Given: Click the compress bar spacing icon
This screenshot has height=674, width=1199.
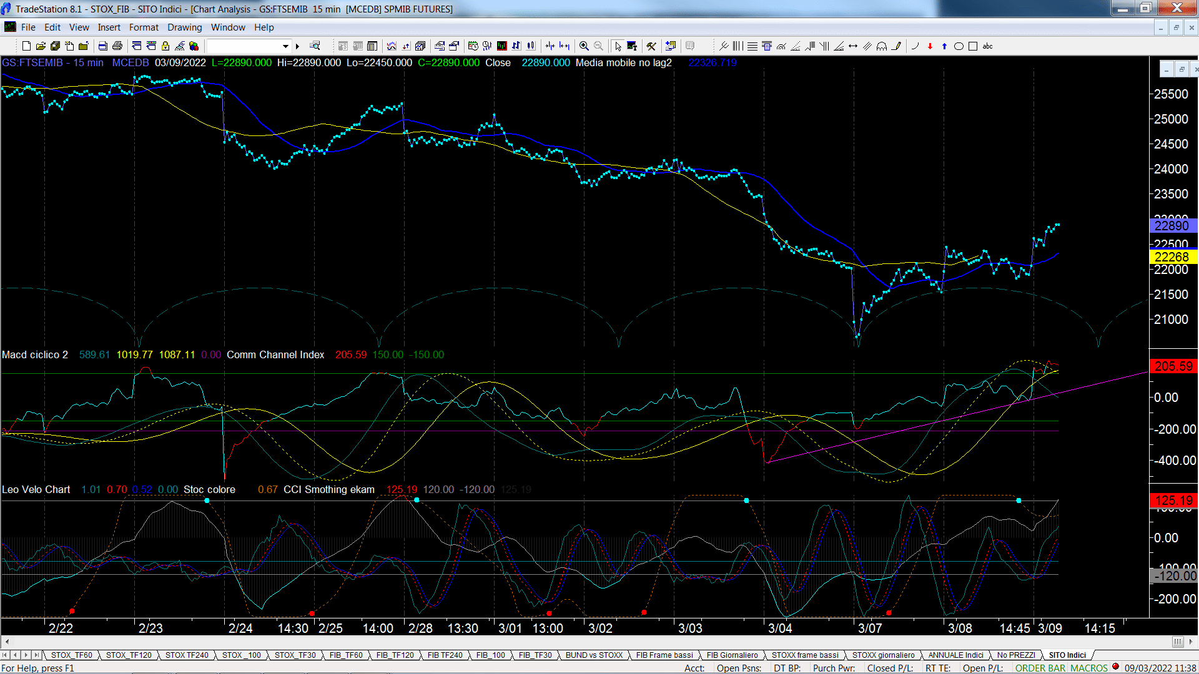Looking at the screenshot, I should coord(550,46).
